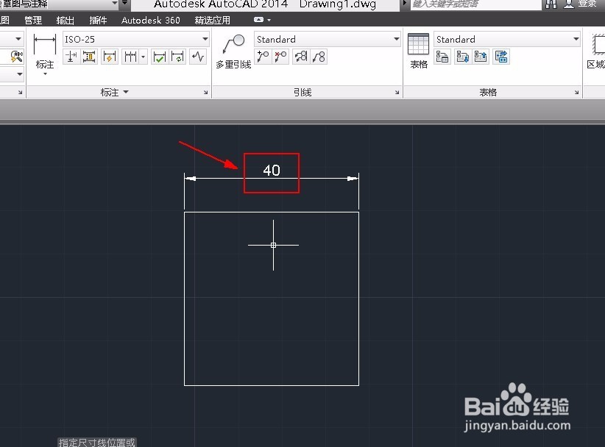605x447 pixels.
Task: Expand the search field arrow left of keyword box
Action: point(404,4)
